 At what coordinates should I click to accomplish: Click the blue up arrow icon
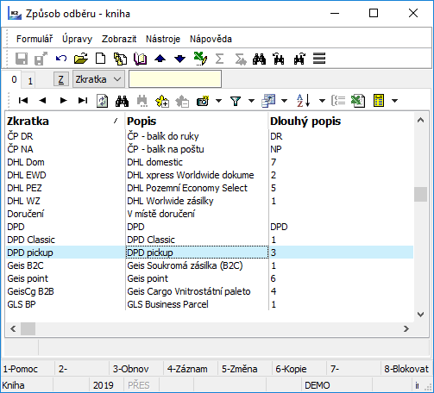click(x=160, y=59)
